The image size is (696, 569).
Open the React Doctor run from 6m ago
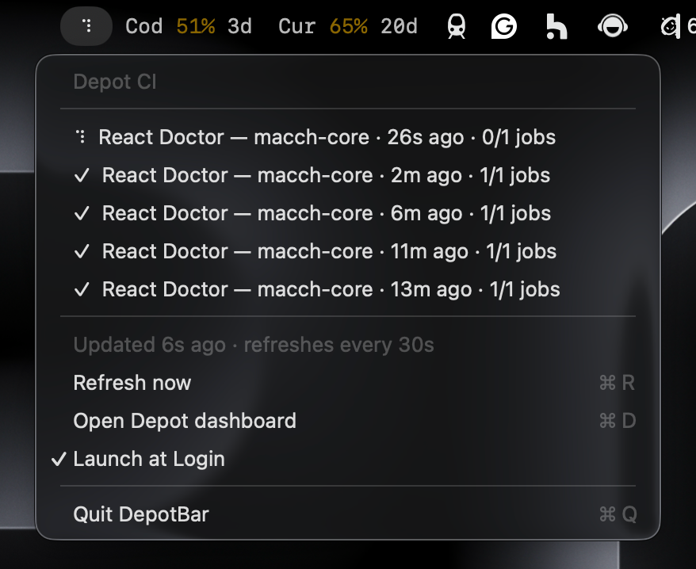pos(348,213)
